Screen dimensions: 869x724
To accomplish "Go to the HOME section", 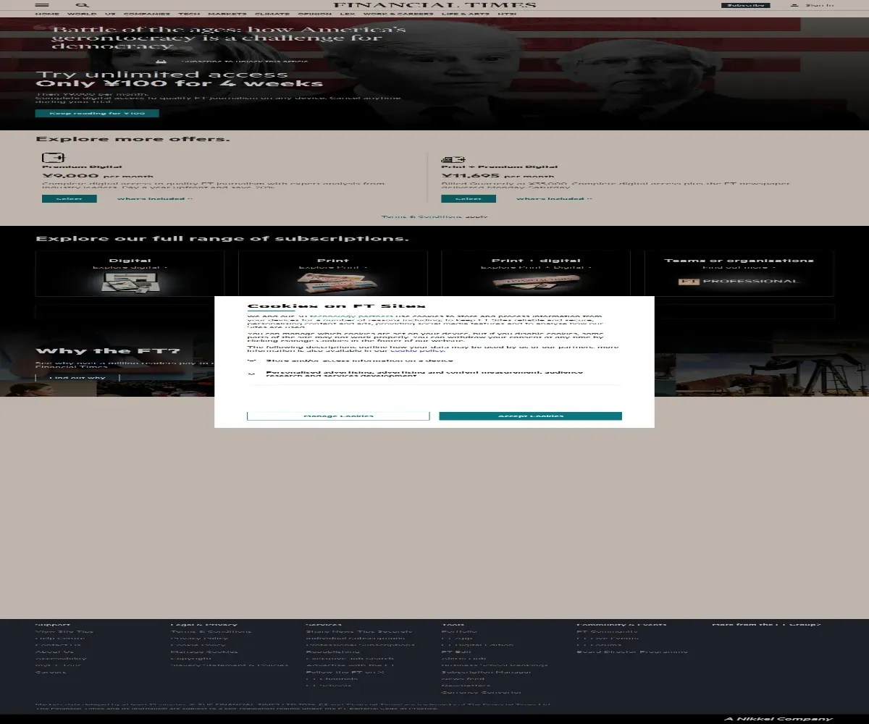I will (x=47, y=14).
